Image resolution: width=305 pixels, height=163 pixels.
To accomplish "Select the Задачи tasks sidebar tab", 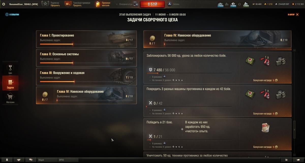I will [x=10, y=83].
